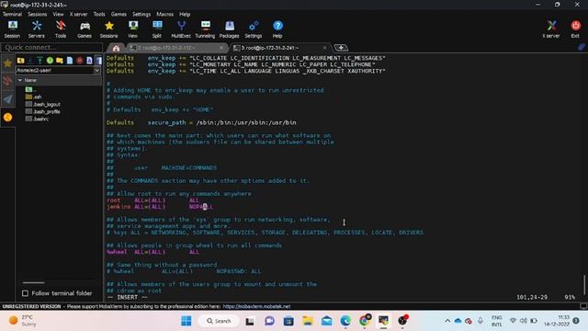Open the sidebar Tools tab icon

click(x=7, y=81)
